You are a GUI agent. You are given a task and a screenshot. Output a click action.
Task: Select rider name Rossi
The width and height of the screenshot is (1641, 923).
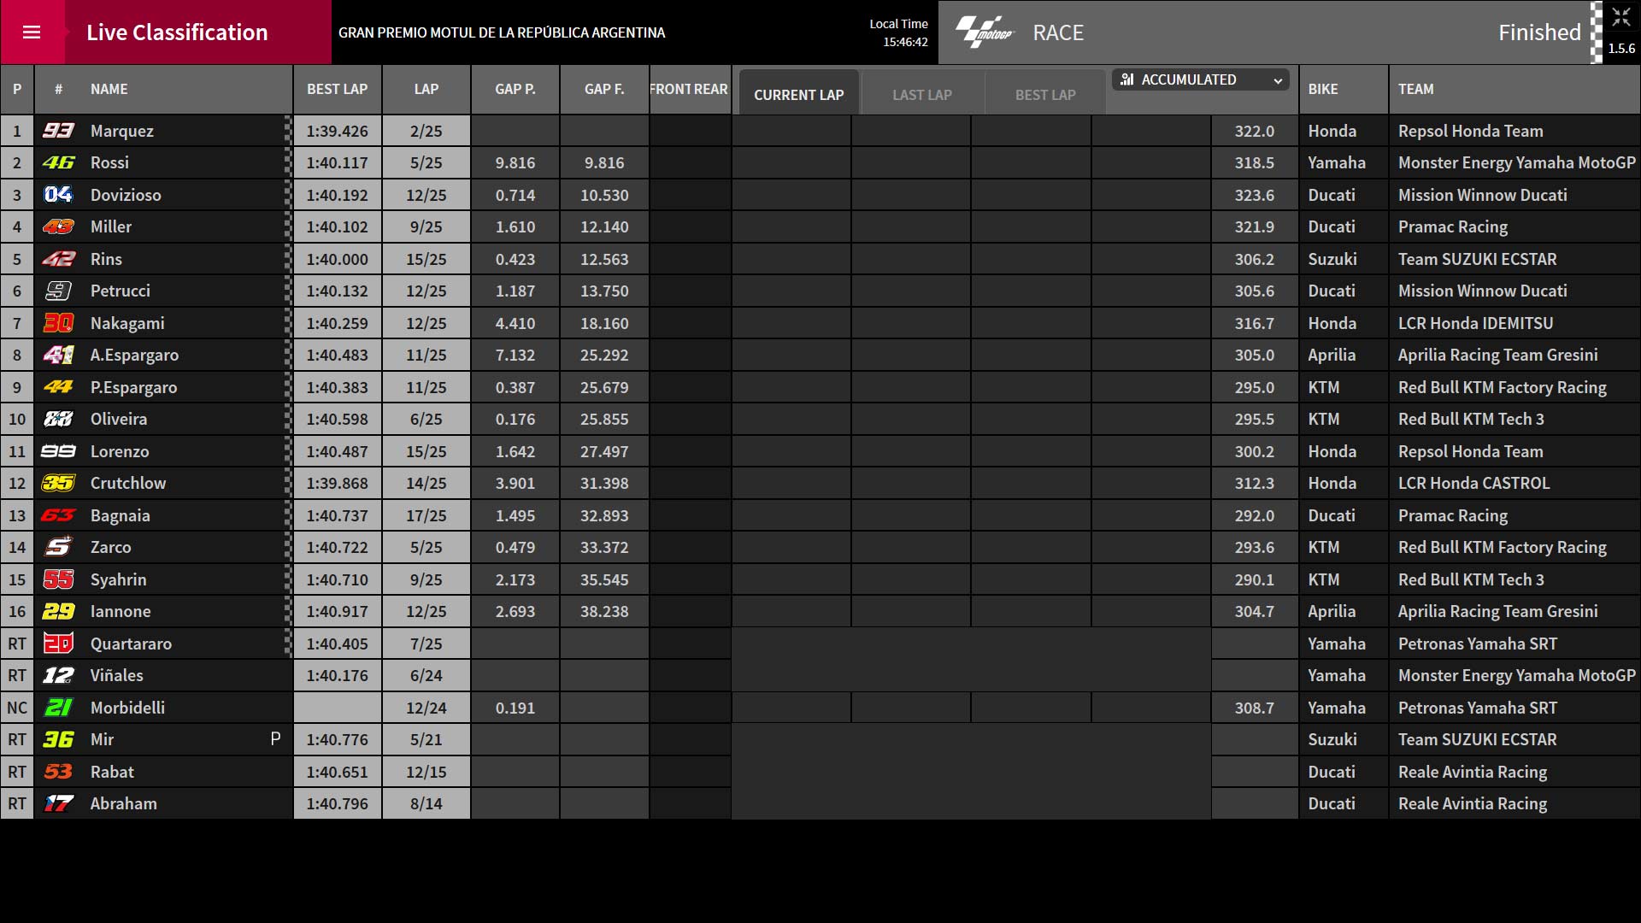pyautogui.click(x=109, y=162)
